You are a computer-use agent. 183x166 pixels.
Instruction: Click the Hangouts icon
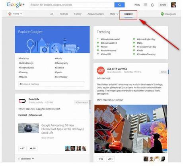(x=162, y=14)
